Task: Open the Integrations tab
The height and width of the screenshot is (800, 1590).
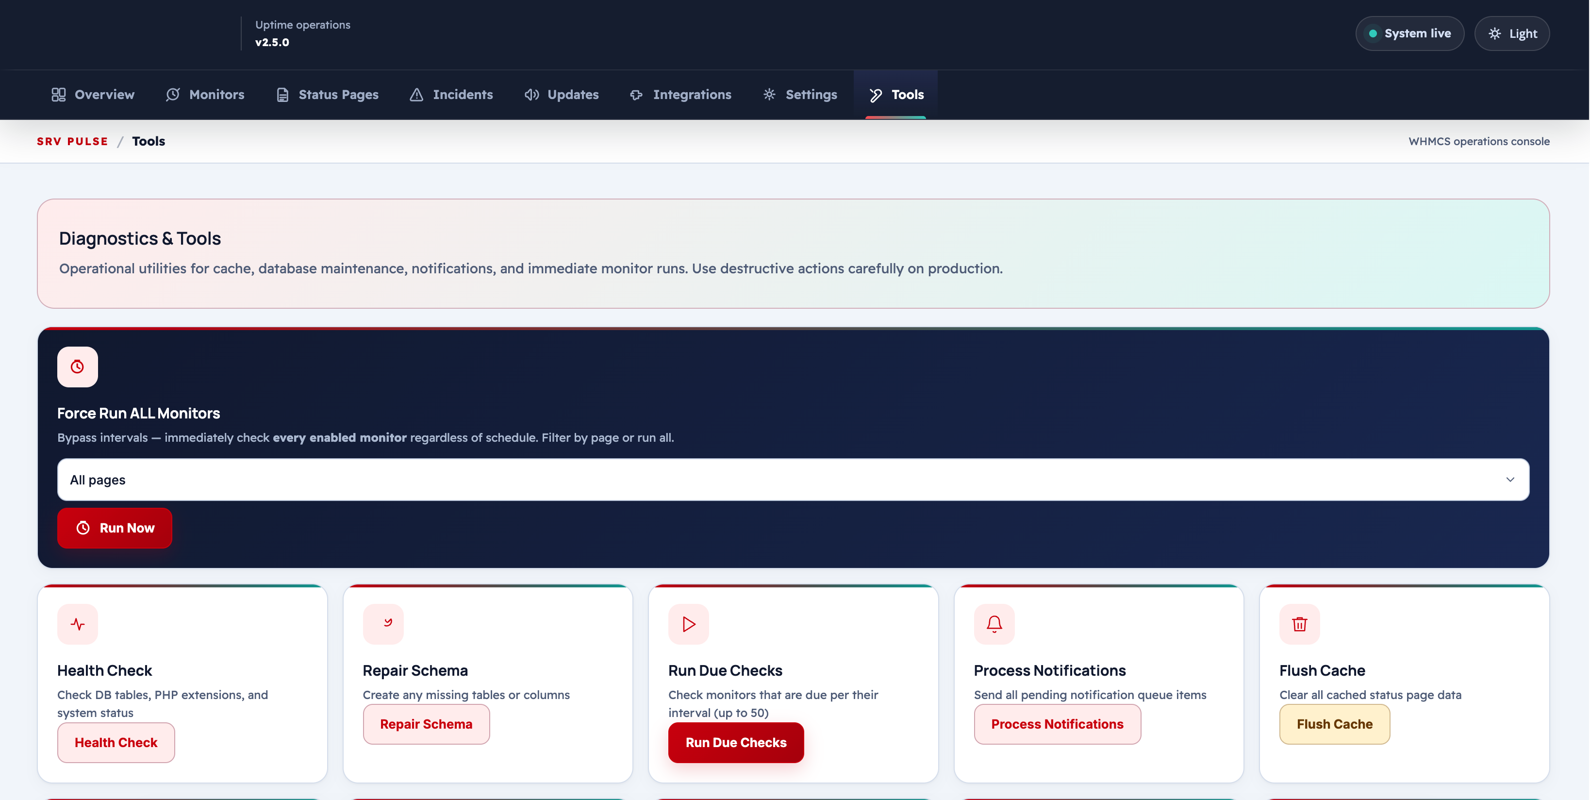Action: 680,95
